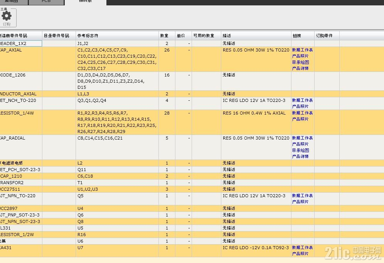Open 数据工作表 link for CAP_AXIAL row
The height and width of the screenshot is (263, 384).
point(302,50)
